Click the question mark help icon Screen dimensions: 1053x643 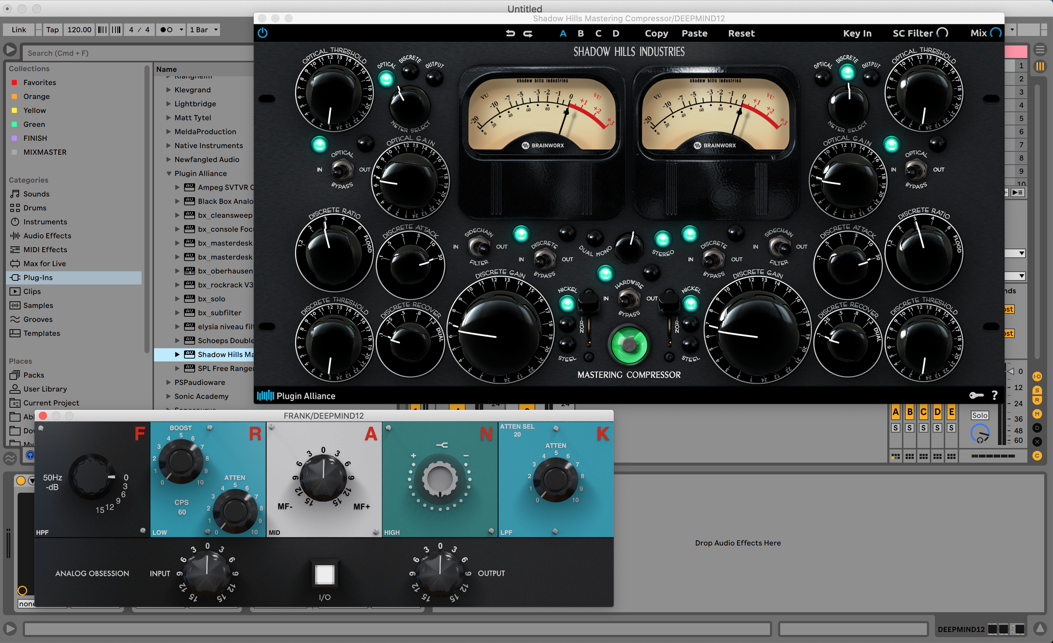click(994, 395)
